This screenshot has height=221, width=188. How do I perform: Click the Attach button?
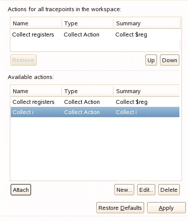(21, 190)
